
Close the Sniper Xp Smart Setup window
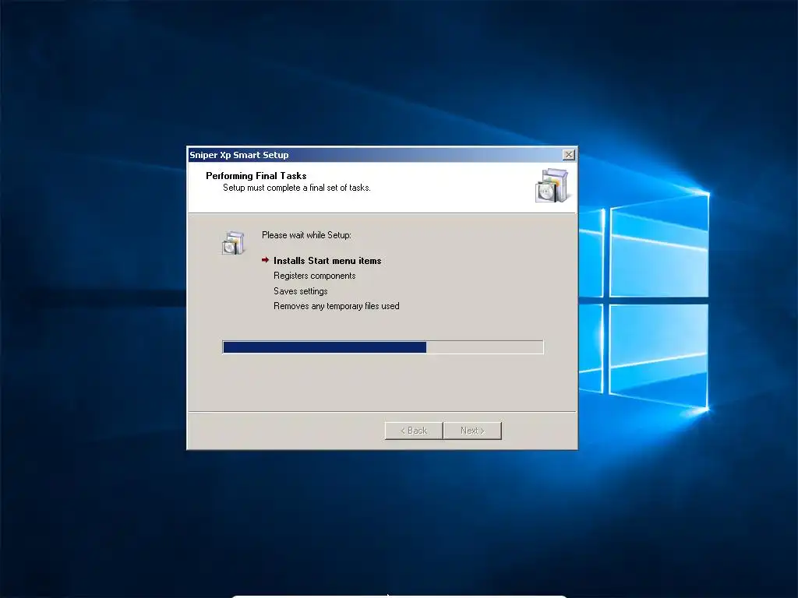coord(568,155)
